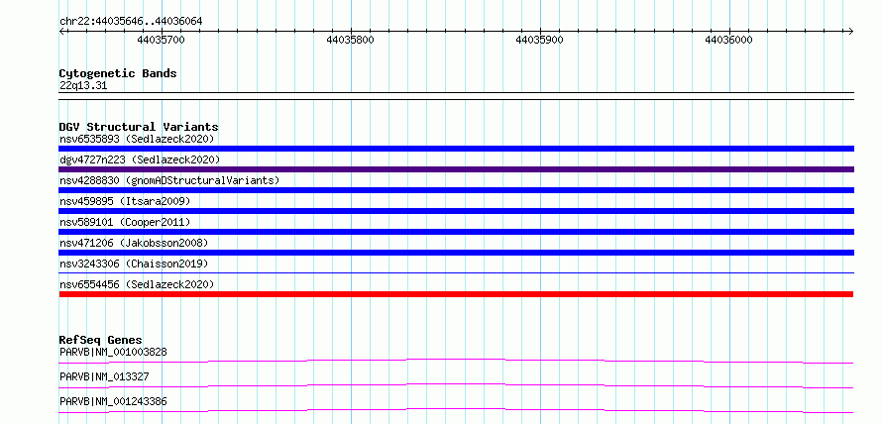Viewport: 882px width, 424px height.
Task: Open variant nsv459895 (Itsara2009) label
Action: [125, 201]
